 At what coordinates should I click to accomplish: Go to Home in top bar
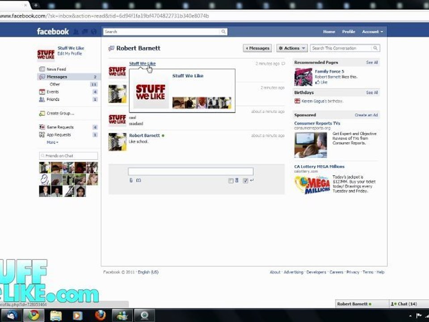(329, 32)
